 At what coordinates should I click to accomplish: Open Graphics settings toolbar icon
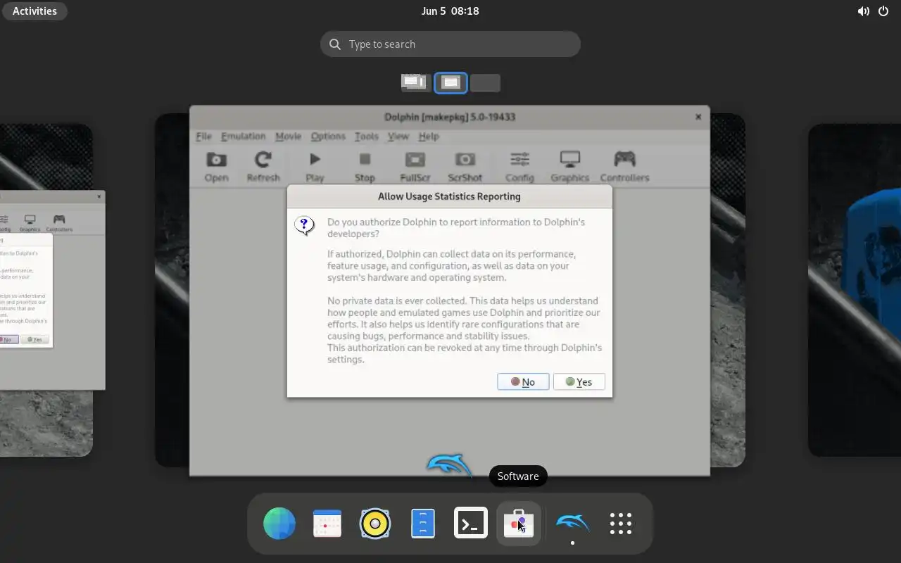[569, 166]
